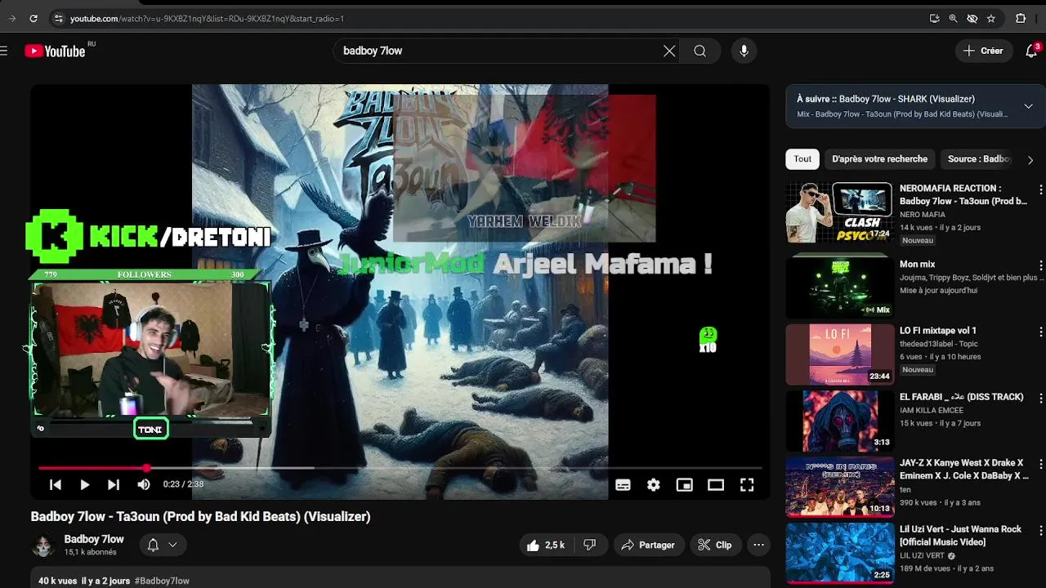View site information icon
The image size is (1046, 588).
[58, 18]
